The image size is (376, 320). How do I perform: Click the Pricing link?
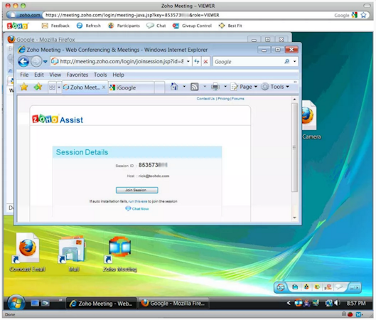click(x=223, y=99)
